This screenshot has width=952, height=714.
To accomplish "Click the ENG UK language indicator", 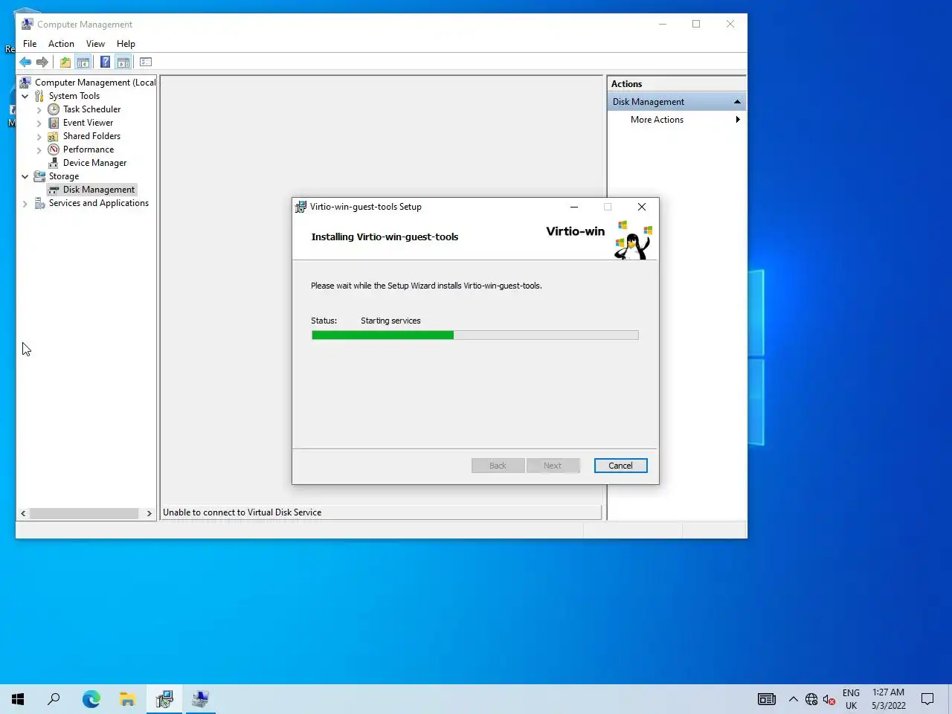I will coord(851,699).
